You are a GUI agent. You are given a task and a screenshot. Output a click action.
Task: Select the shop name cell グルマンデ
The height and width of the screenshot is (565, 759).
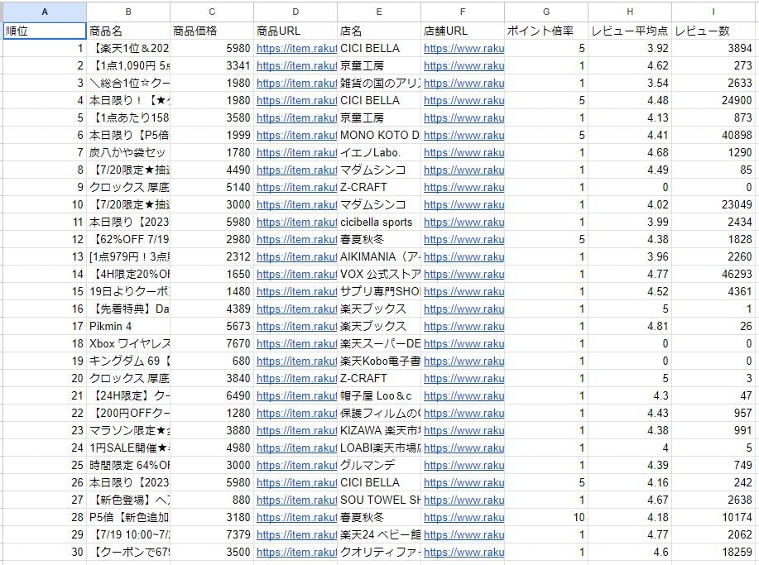pyautogui.click(x=379, y=466)
